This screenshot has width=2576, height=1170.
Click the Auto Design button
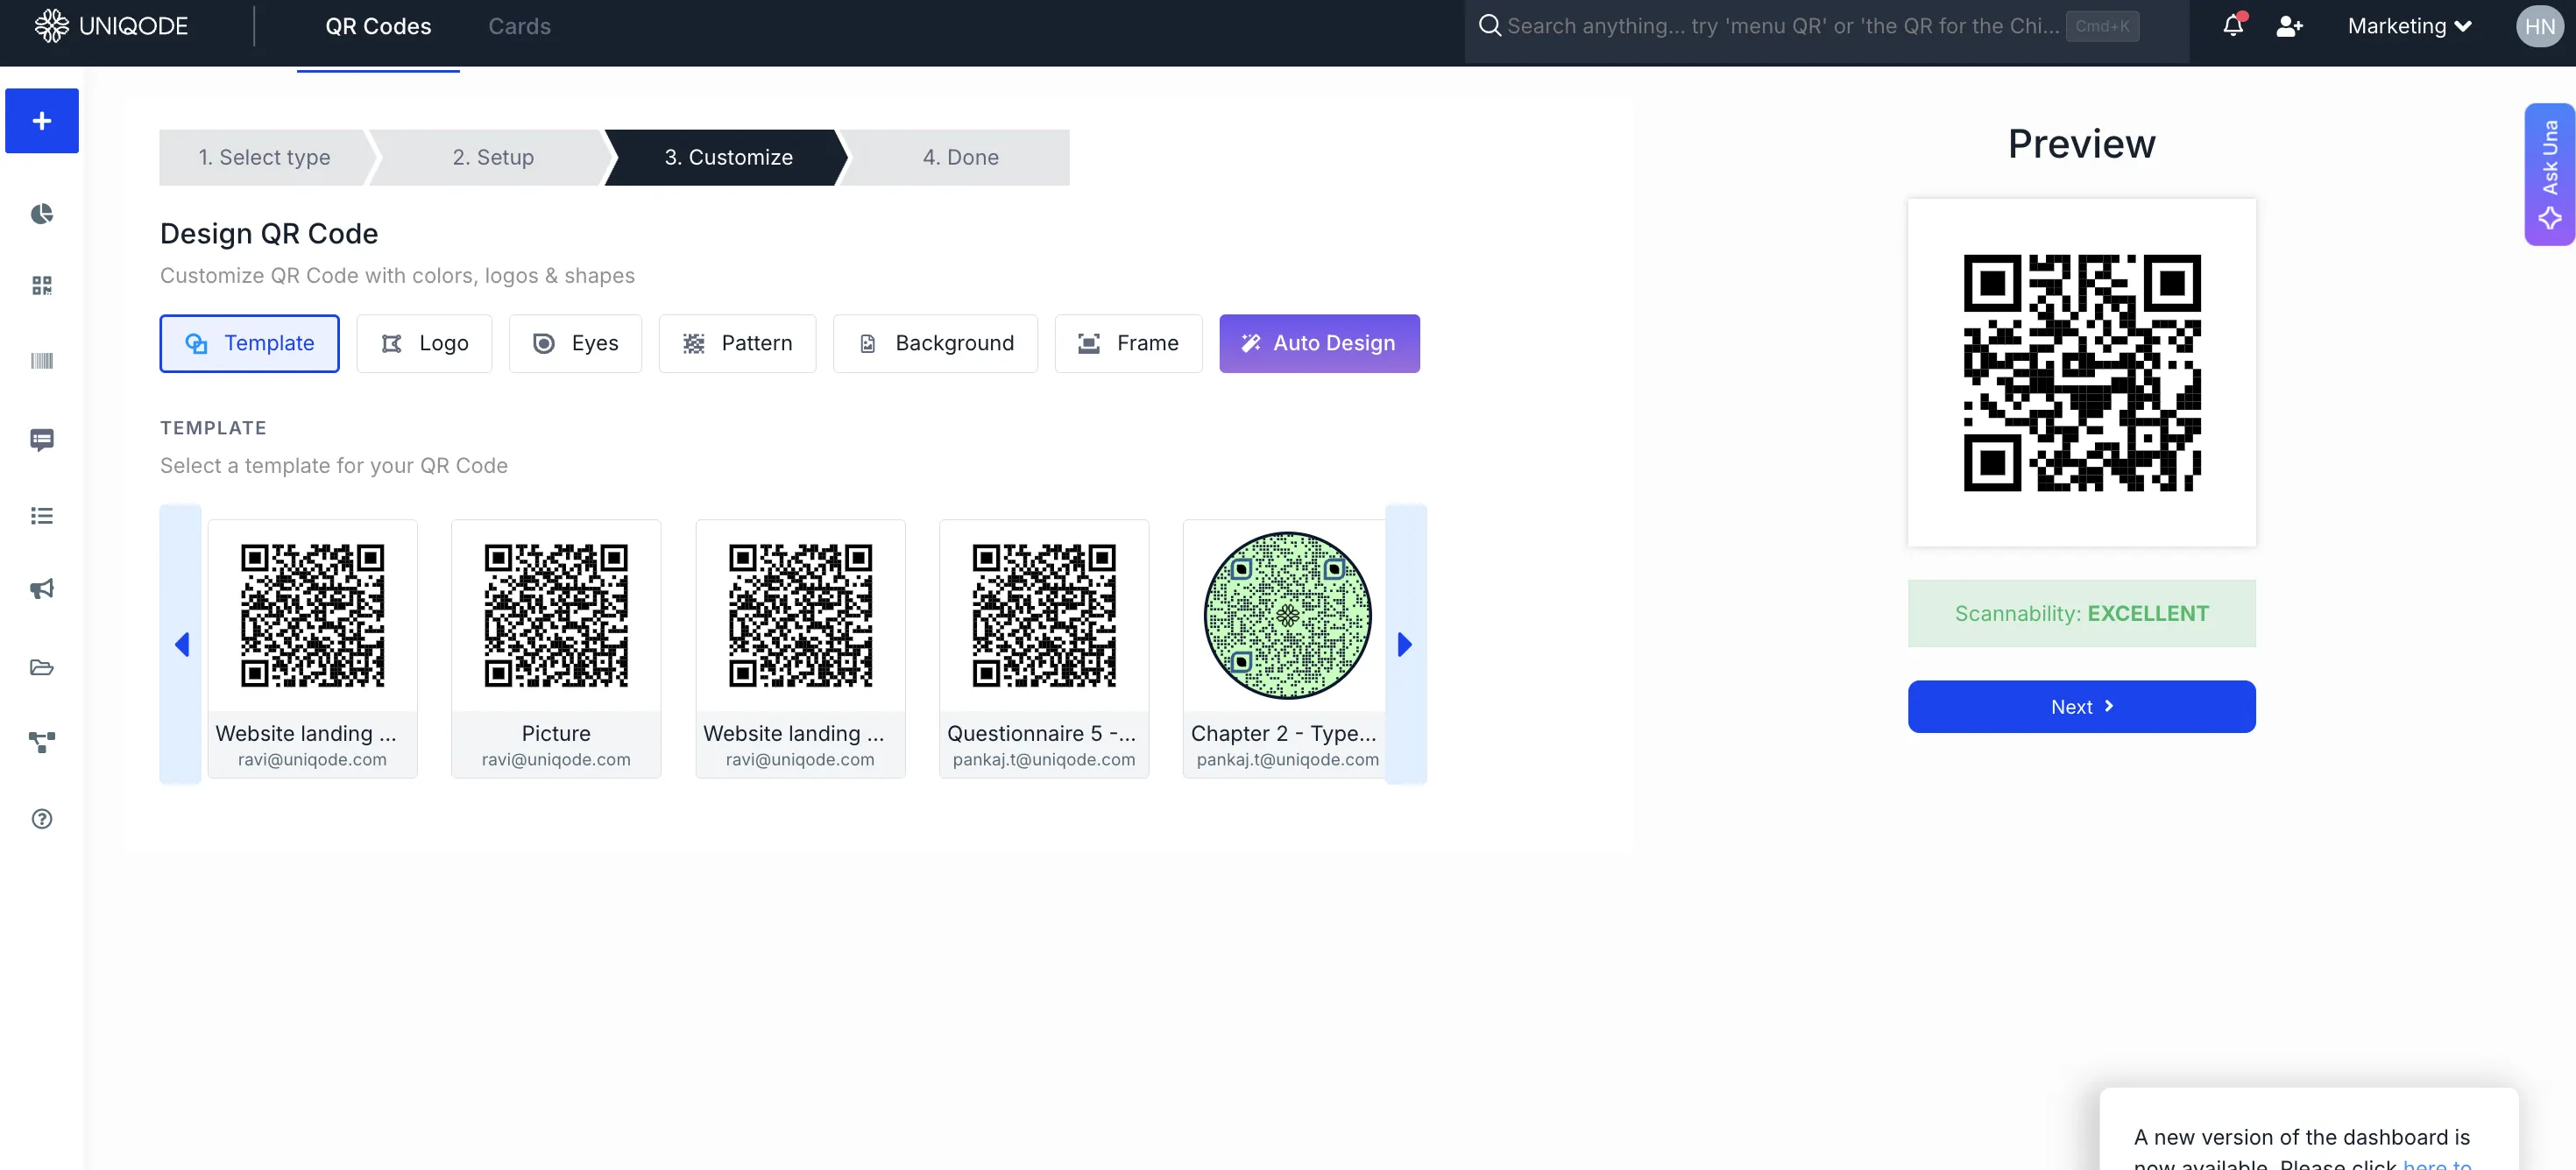point(1319,343)
